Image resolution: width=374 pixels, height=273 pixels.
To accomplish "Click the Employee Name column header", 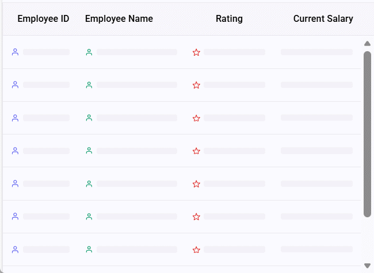I will coord(119,18).
